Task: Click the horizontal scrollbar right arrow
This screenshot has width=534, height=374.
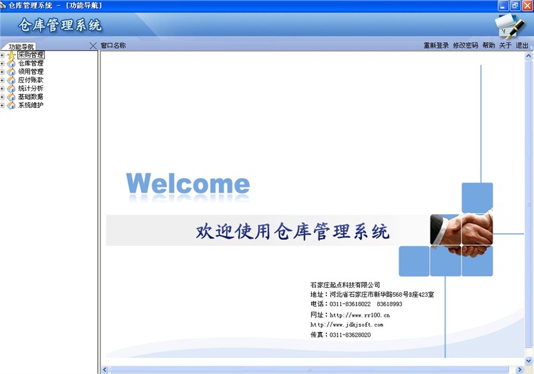Action: (x=520, y=369)
